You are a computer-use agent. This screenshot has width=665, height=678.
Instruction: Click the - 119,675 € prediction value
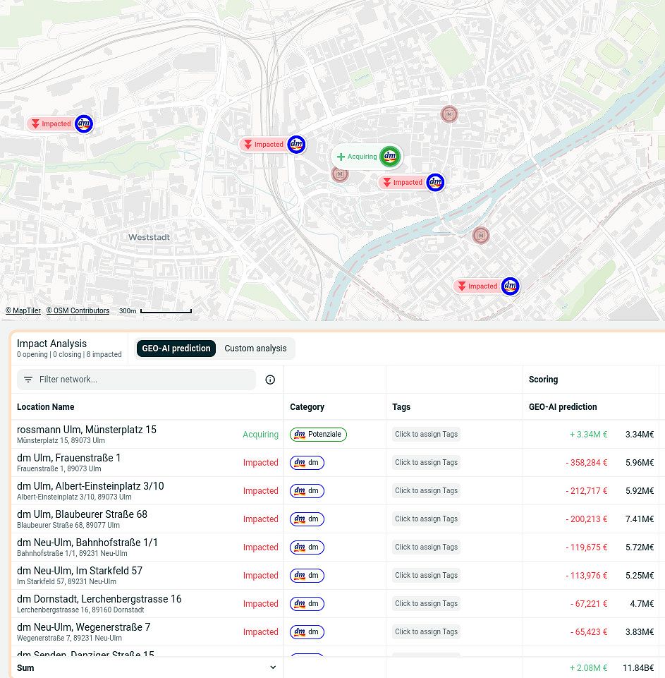(x=586, y=547)
